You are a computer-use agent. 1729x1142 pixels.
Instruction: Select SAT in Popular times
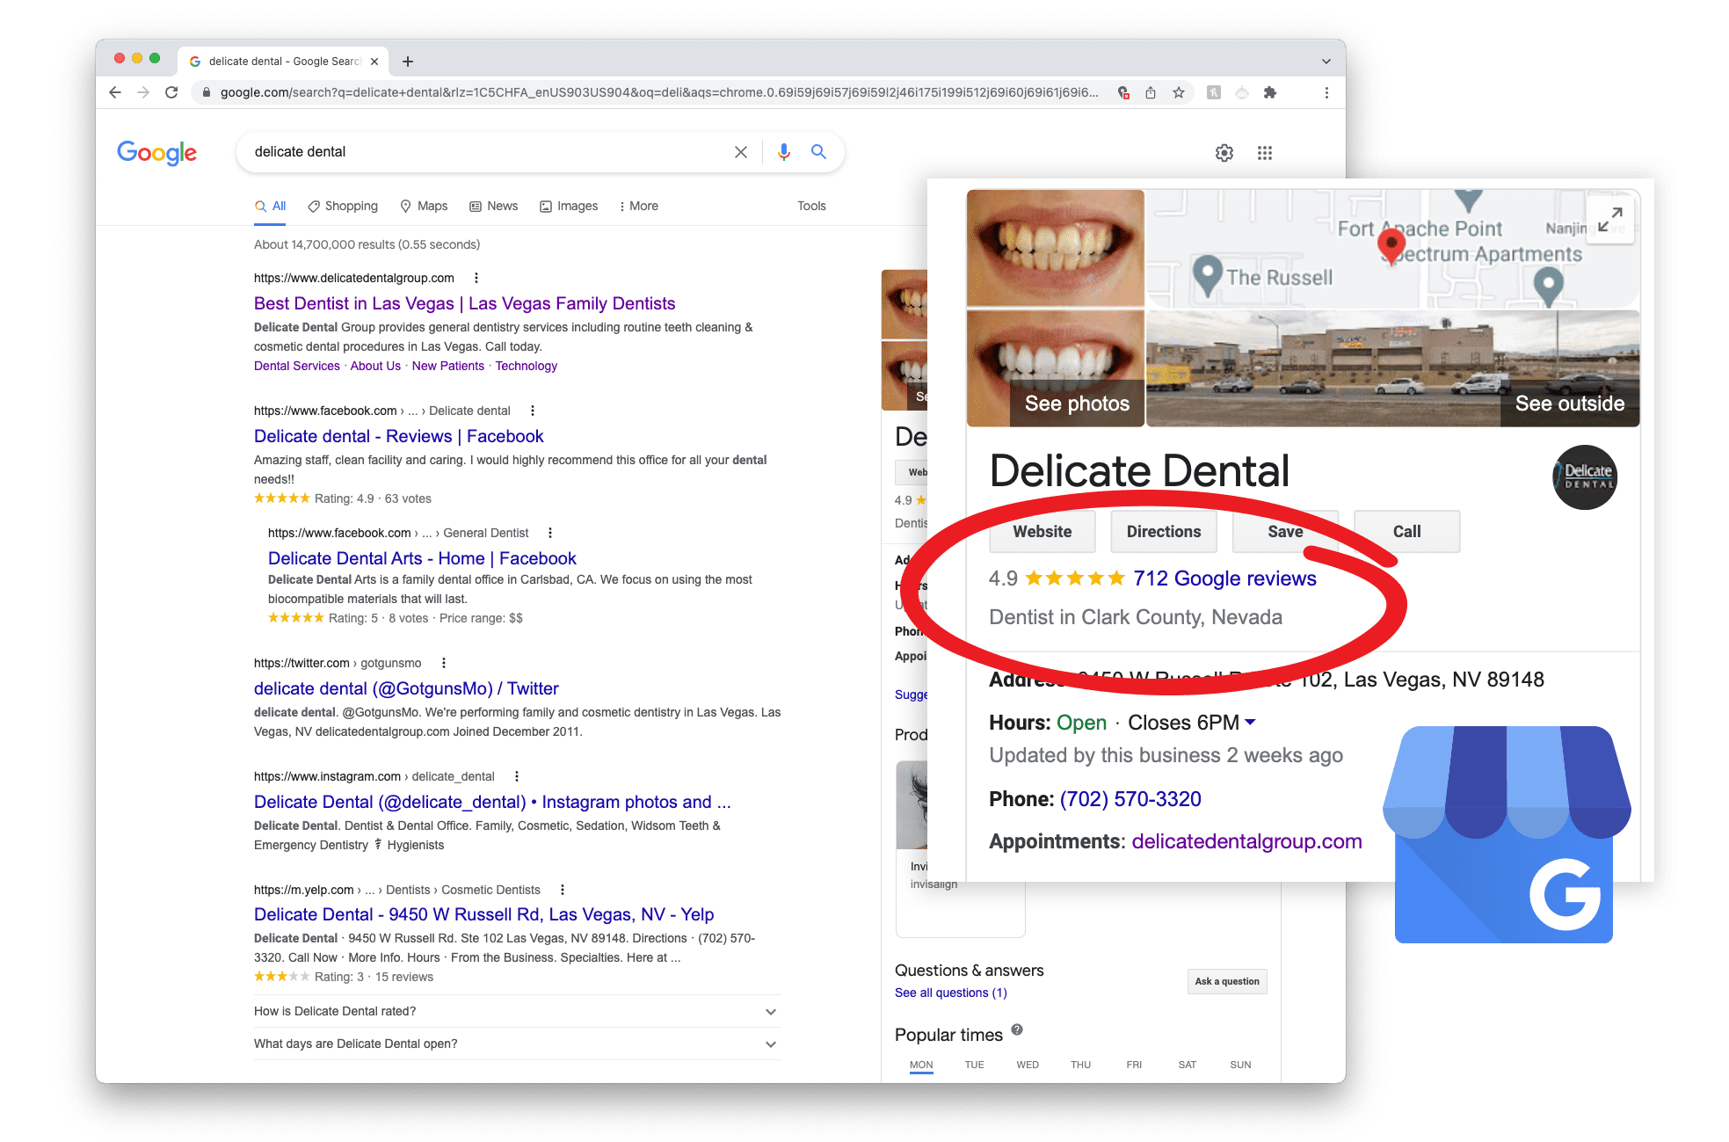[x=1188, y=1065]
